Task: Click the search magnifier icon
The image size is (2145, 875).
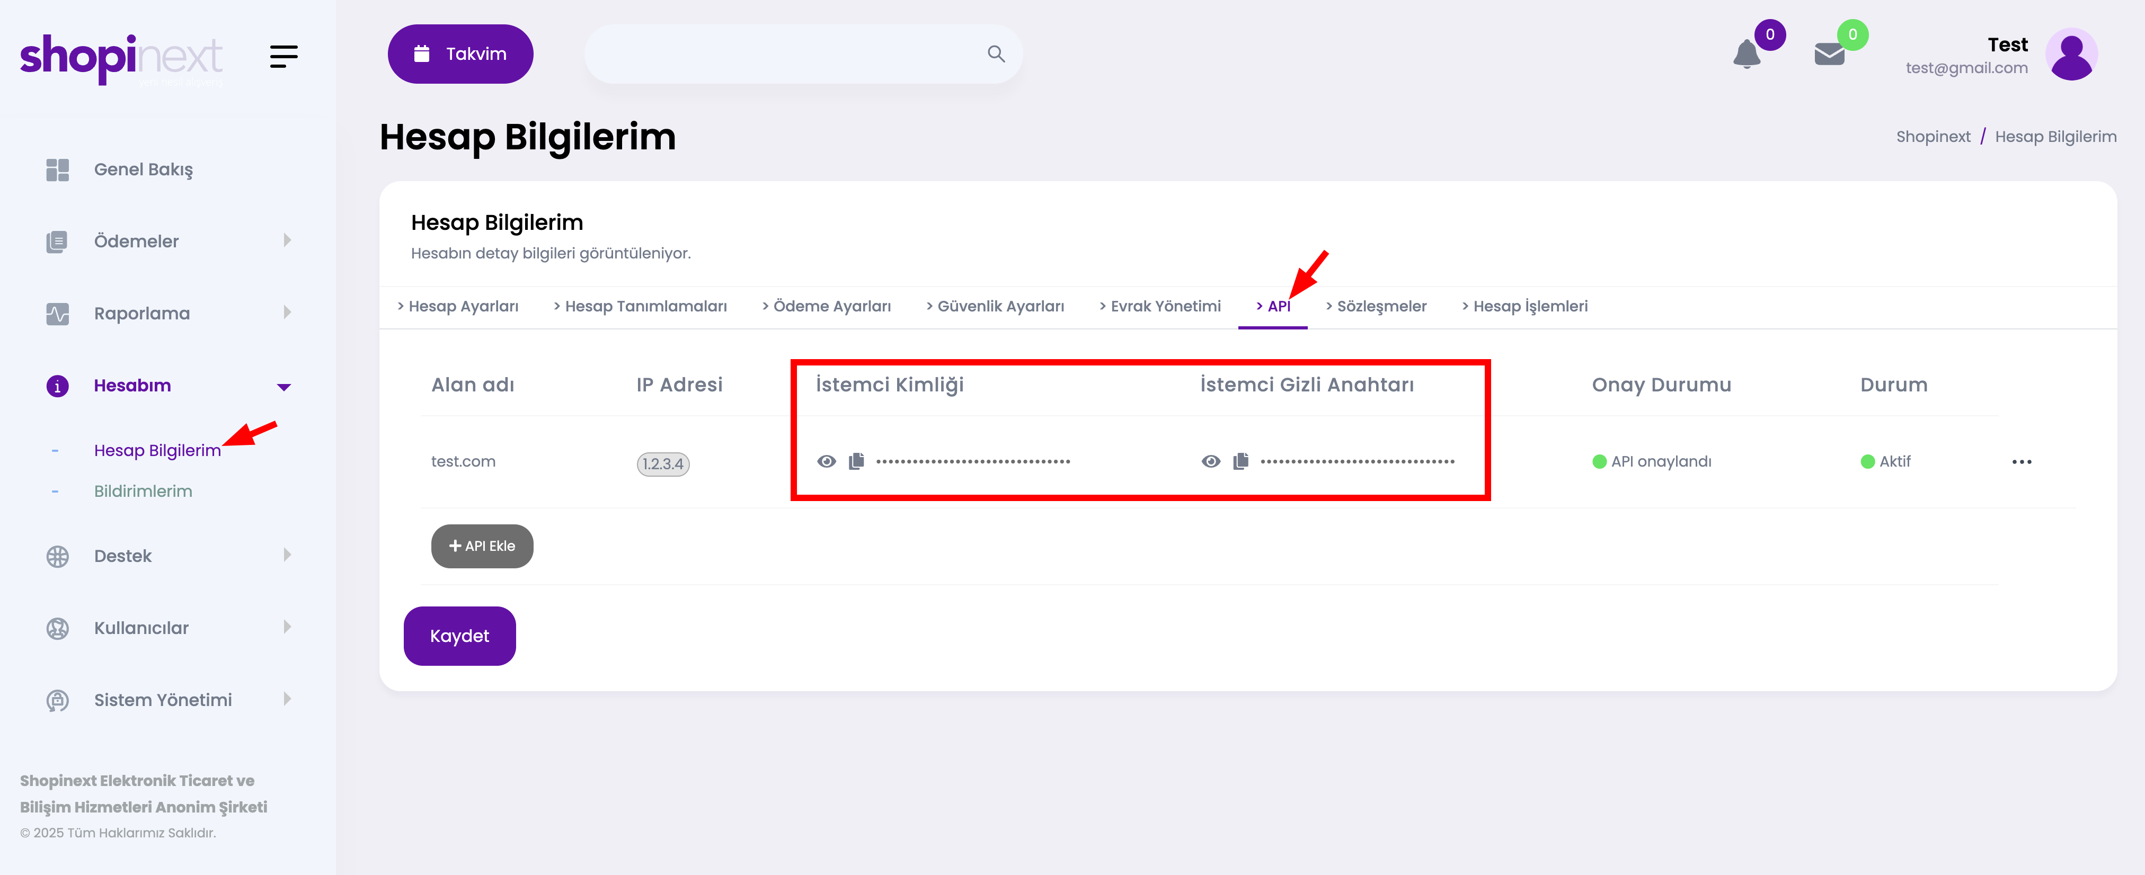Action: pyautogui.click(x=996, y=54)
